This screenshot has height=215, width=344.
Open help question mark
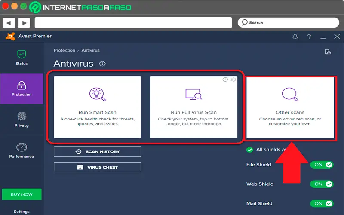(x=309, y=37)
